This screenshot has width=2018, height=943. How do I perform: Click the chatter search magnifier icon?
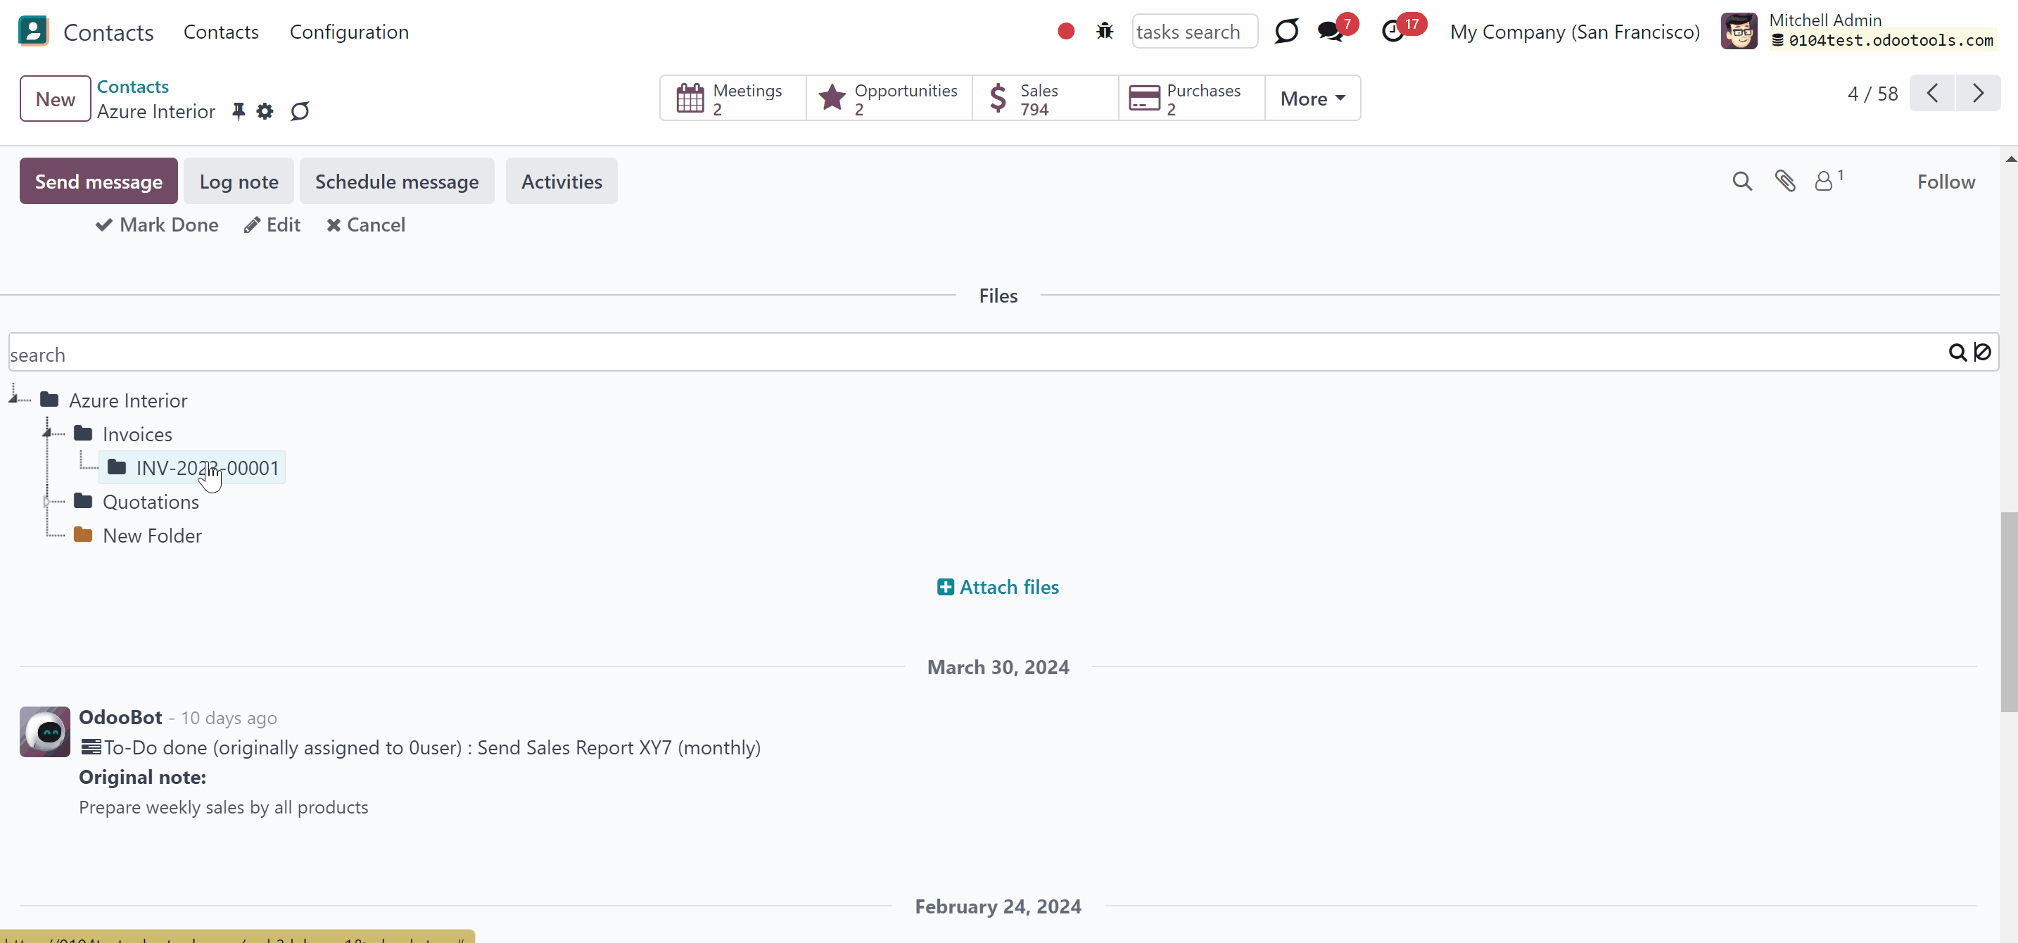pos(1741,181)
